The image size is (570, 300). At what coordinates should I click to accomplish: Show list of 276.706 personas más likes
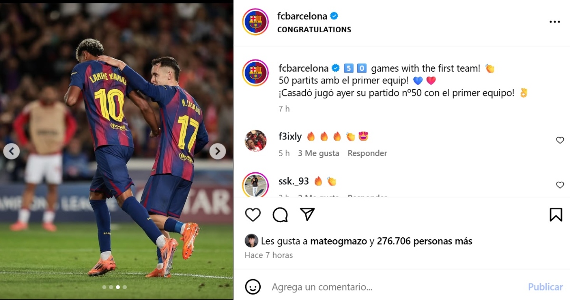click(425, 241)
